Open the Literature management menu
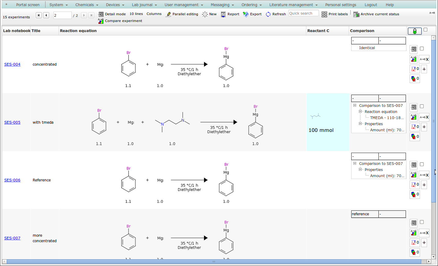The width and height of the screenshot is (438, 266). (293, 5)
